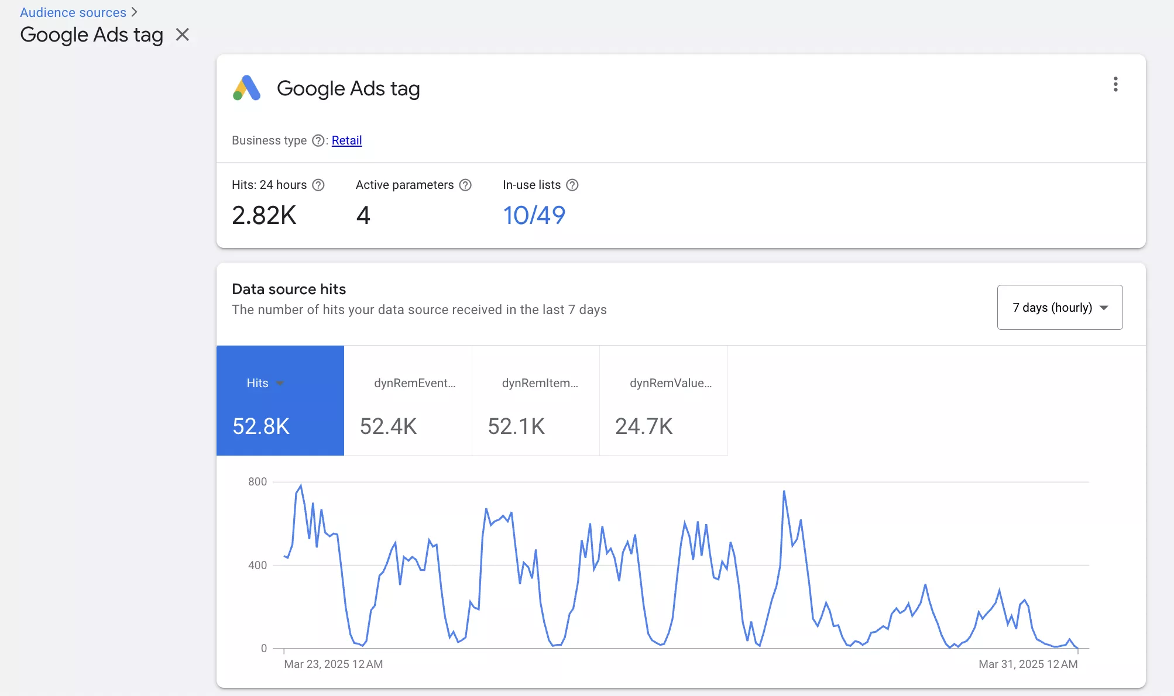Select the dynRemValue metric tab
This screenshot has width=1174, height=696.
pos(664,401)
